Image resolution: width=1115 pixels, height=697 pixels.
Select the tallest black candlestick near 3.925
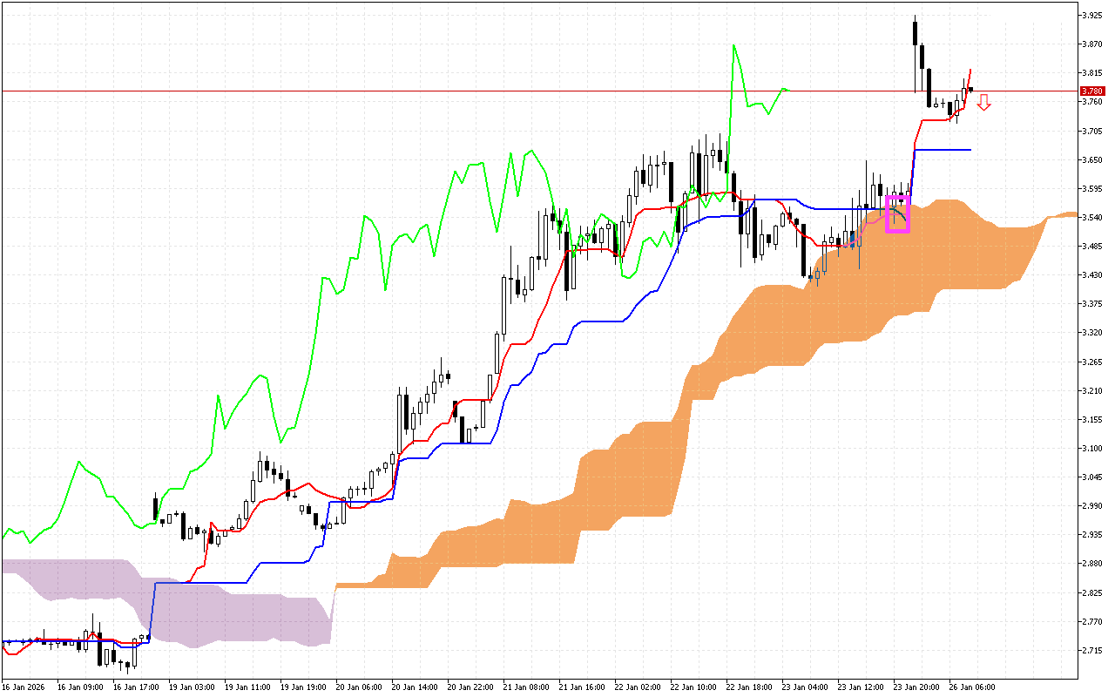click(x=915, y=32)
